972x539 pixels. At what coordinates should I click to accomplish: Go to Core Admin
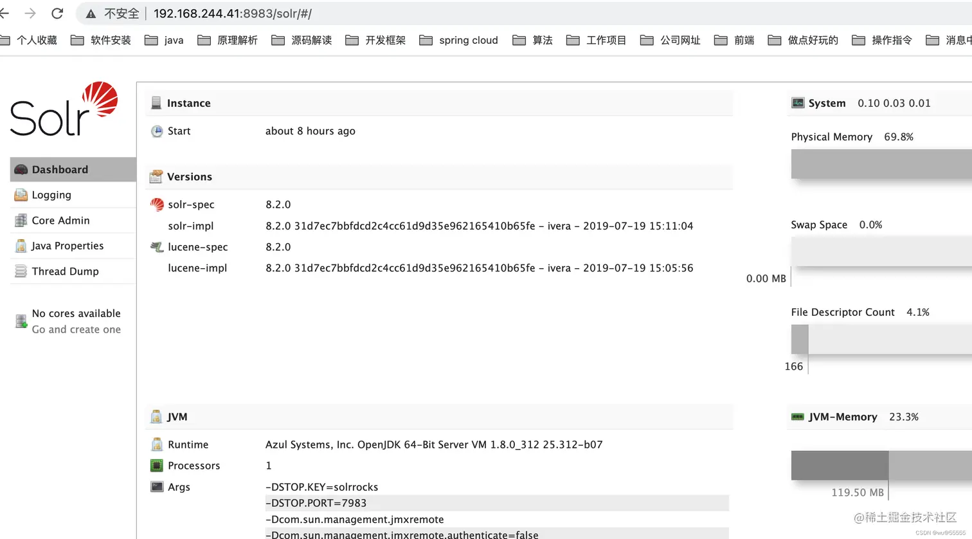pos(73,221)
